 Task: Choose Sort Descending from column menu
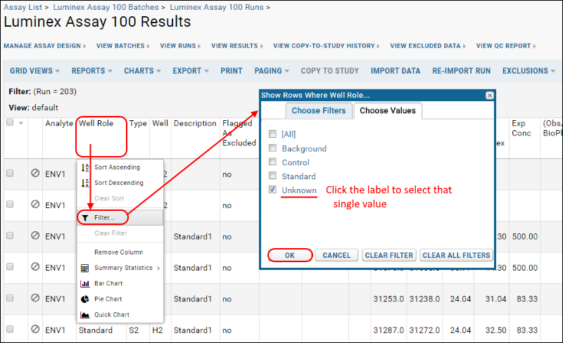(120, 183)
